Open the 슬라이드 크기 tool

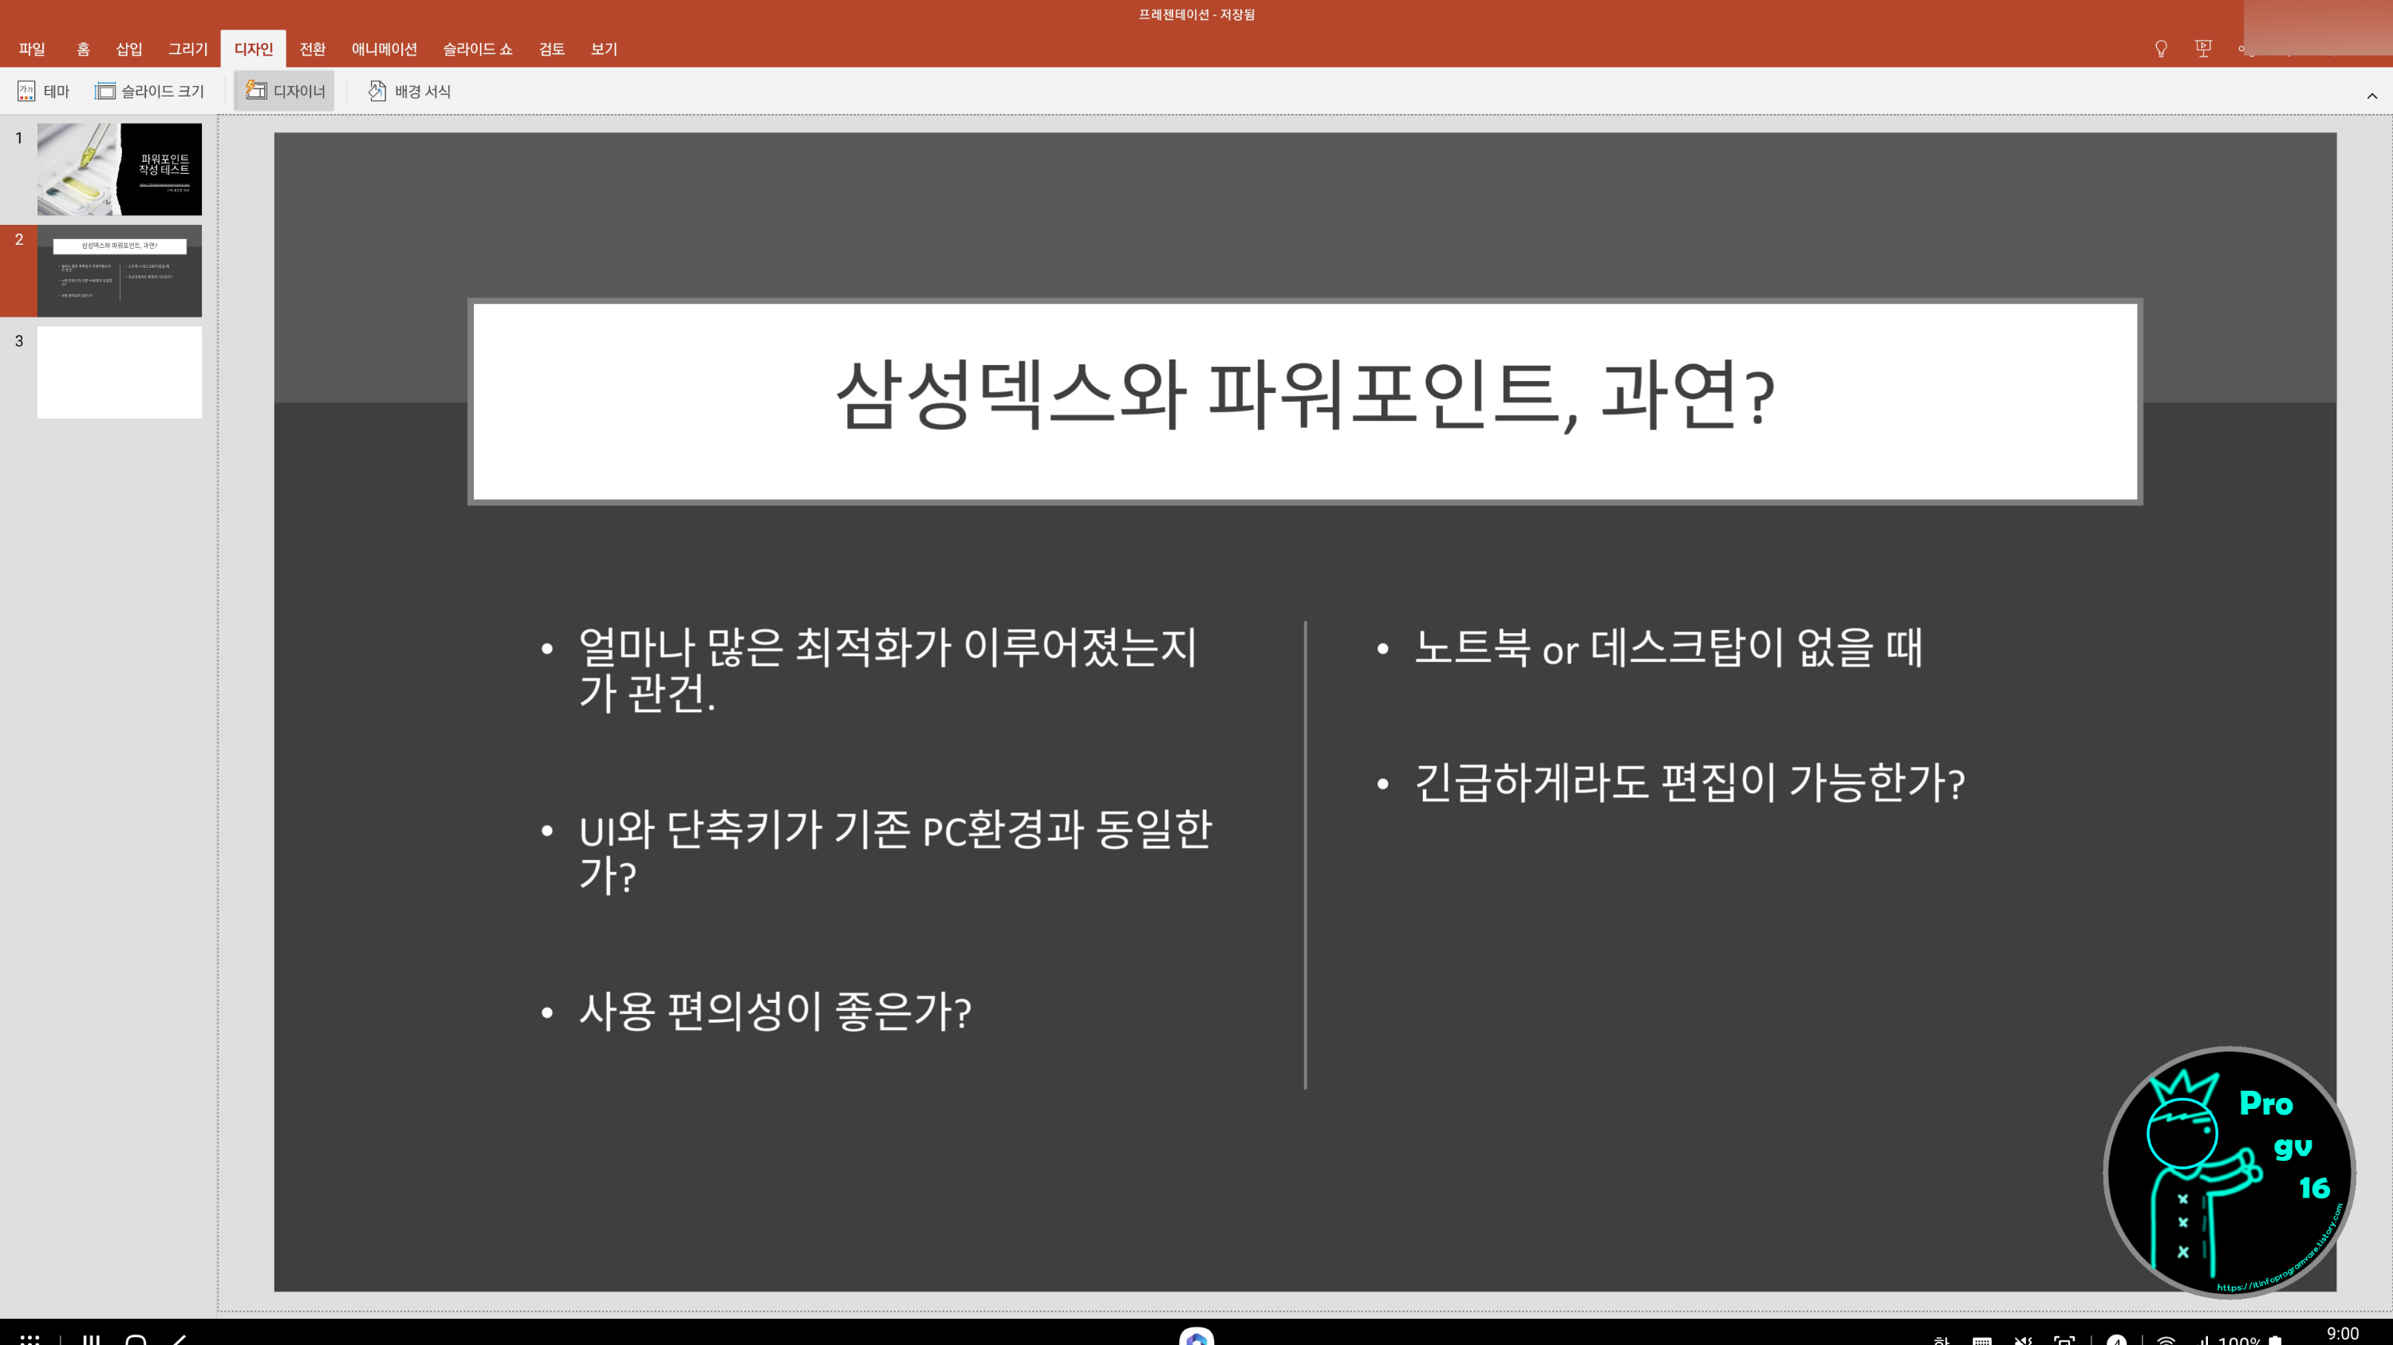(x=148, y=90)
